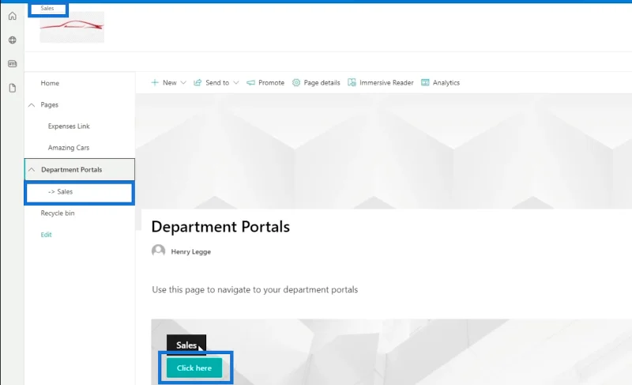Viewport: 632px width, 385px height.
Task: Click the plus icon next to New
Action: (x=155, y=83)
